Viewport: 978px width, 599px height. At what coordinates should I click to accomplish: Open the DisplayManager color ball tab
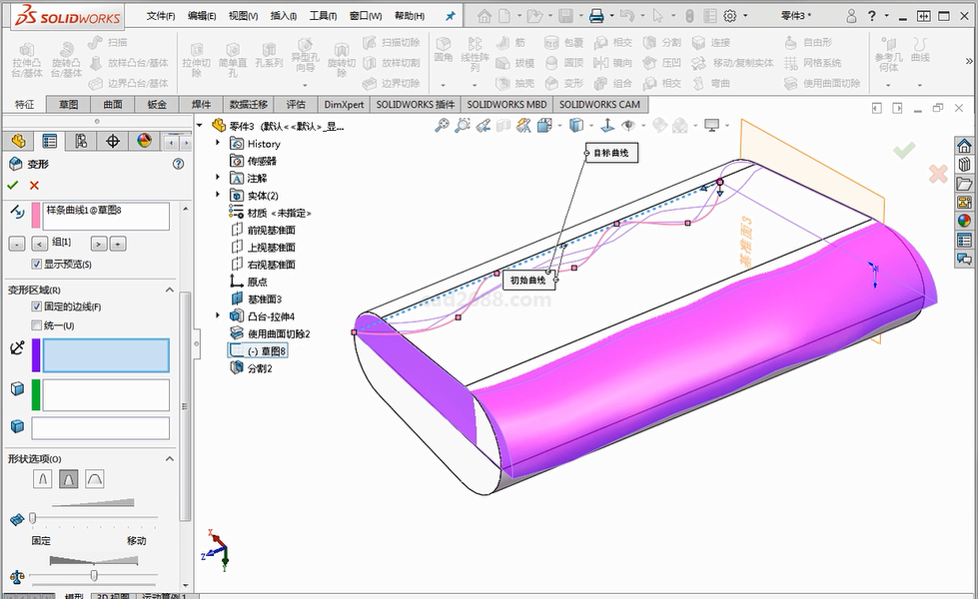(x=144, y=141)
